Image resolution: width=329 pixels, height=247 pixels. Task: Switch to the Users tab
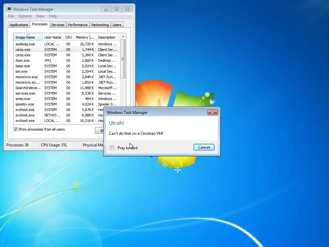117,25
